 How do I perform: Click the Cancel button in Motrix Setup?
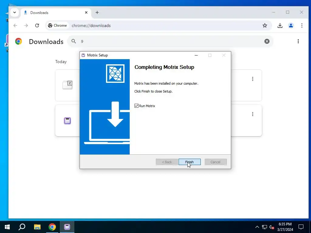coord(216,162)
